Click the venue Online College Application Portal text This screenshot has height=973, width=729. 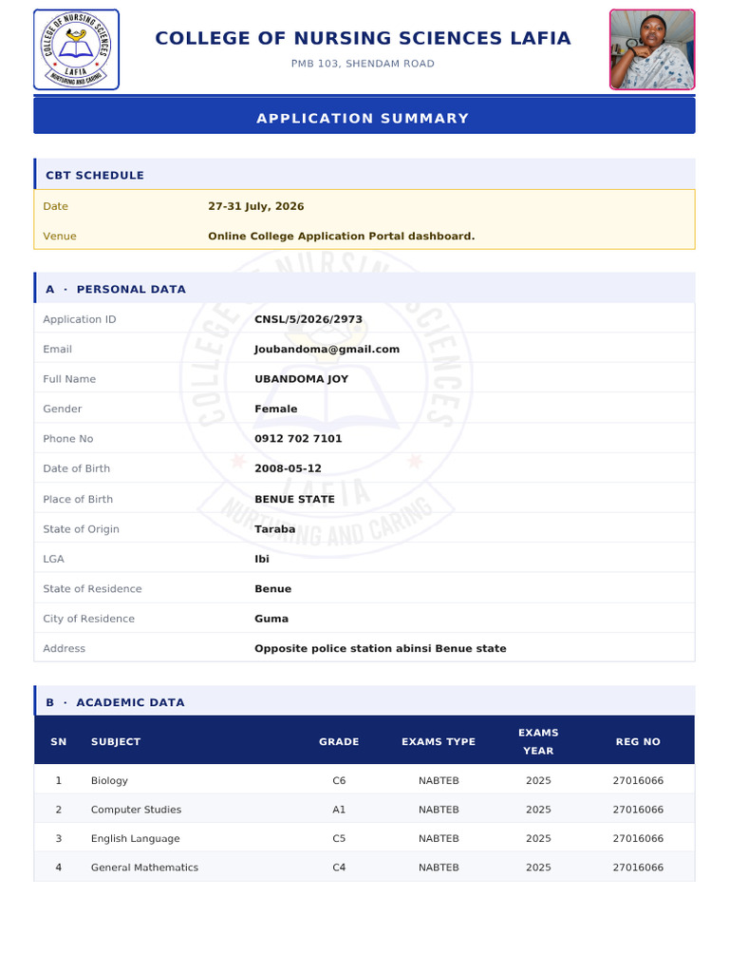click(x=342, y=236)
